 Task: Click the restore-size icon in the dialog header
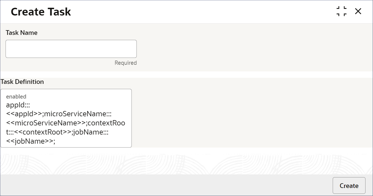point(342,11)
